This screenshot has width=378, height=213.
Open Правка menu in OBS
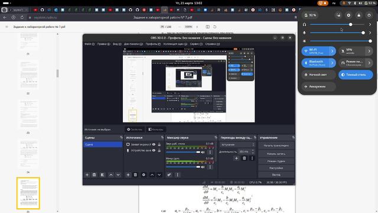[103, 44]
